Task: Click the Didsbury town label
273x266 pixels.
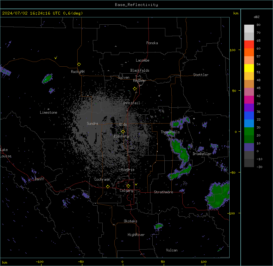Action: [121, 136]
